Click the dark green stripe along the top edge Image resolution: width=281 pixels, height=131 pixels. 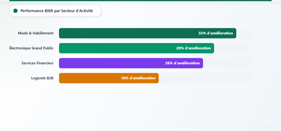tap(140, 1)
